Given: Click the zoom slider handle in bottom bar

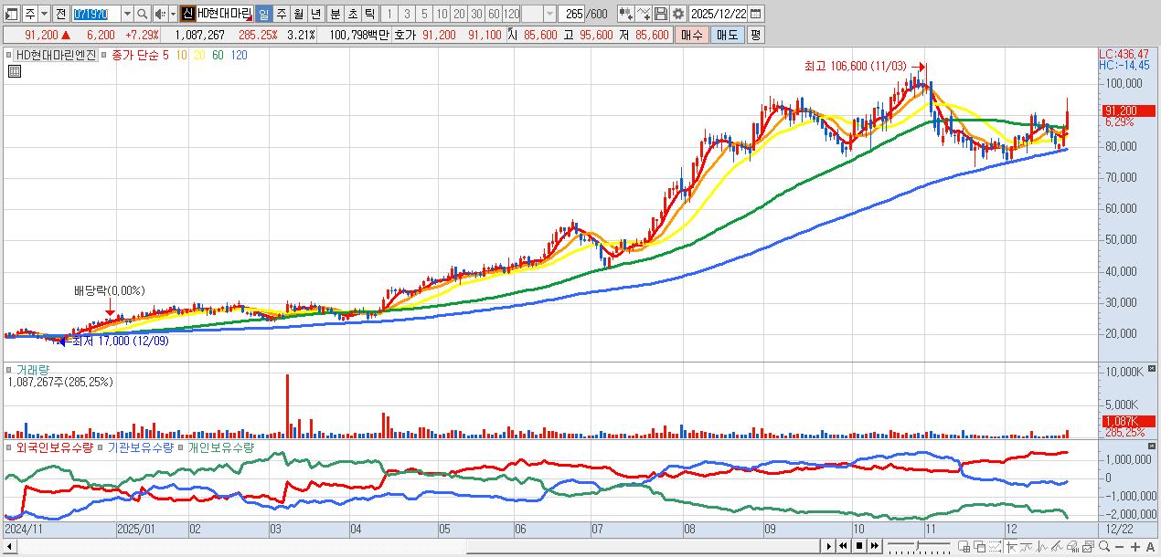Looking at the screenshot, I should (917, 545).
